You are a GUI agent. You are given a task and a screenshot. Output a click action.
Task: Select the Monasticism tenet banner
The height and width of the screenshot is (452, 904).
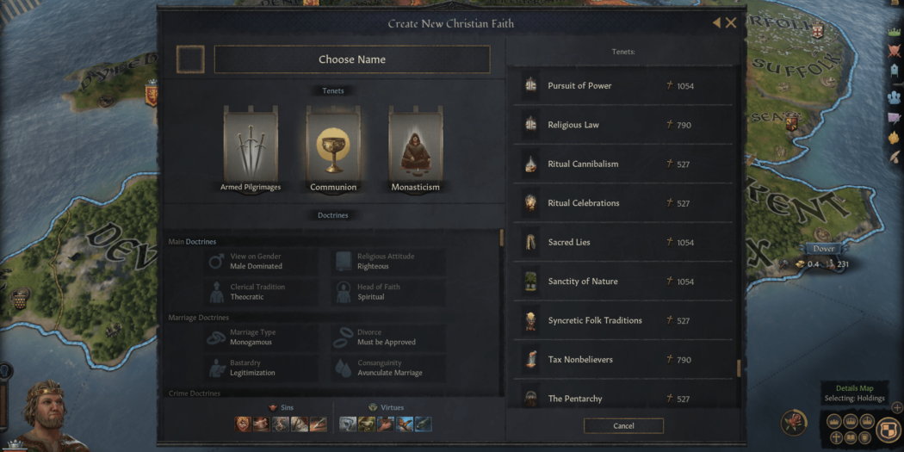click(416, 149)
